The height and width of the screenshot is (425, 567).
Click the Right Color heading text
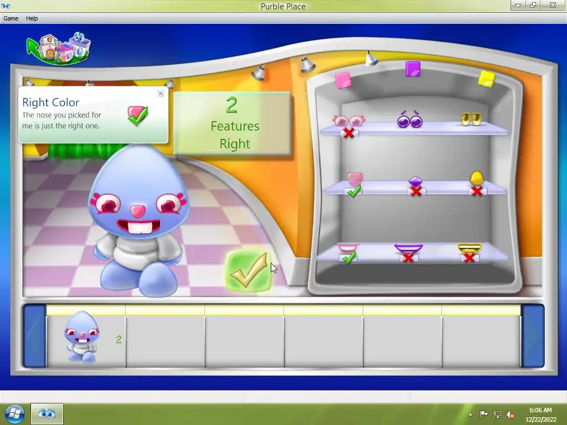50,102
